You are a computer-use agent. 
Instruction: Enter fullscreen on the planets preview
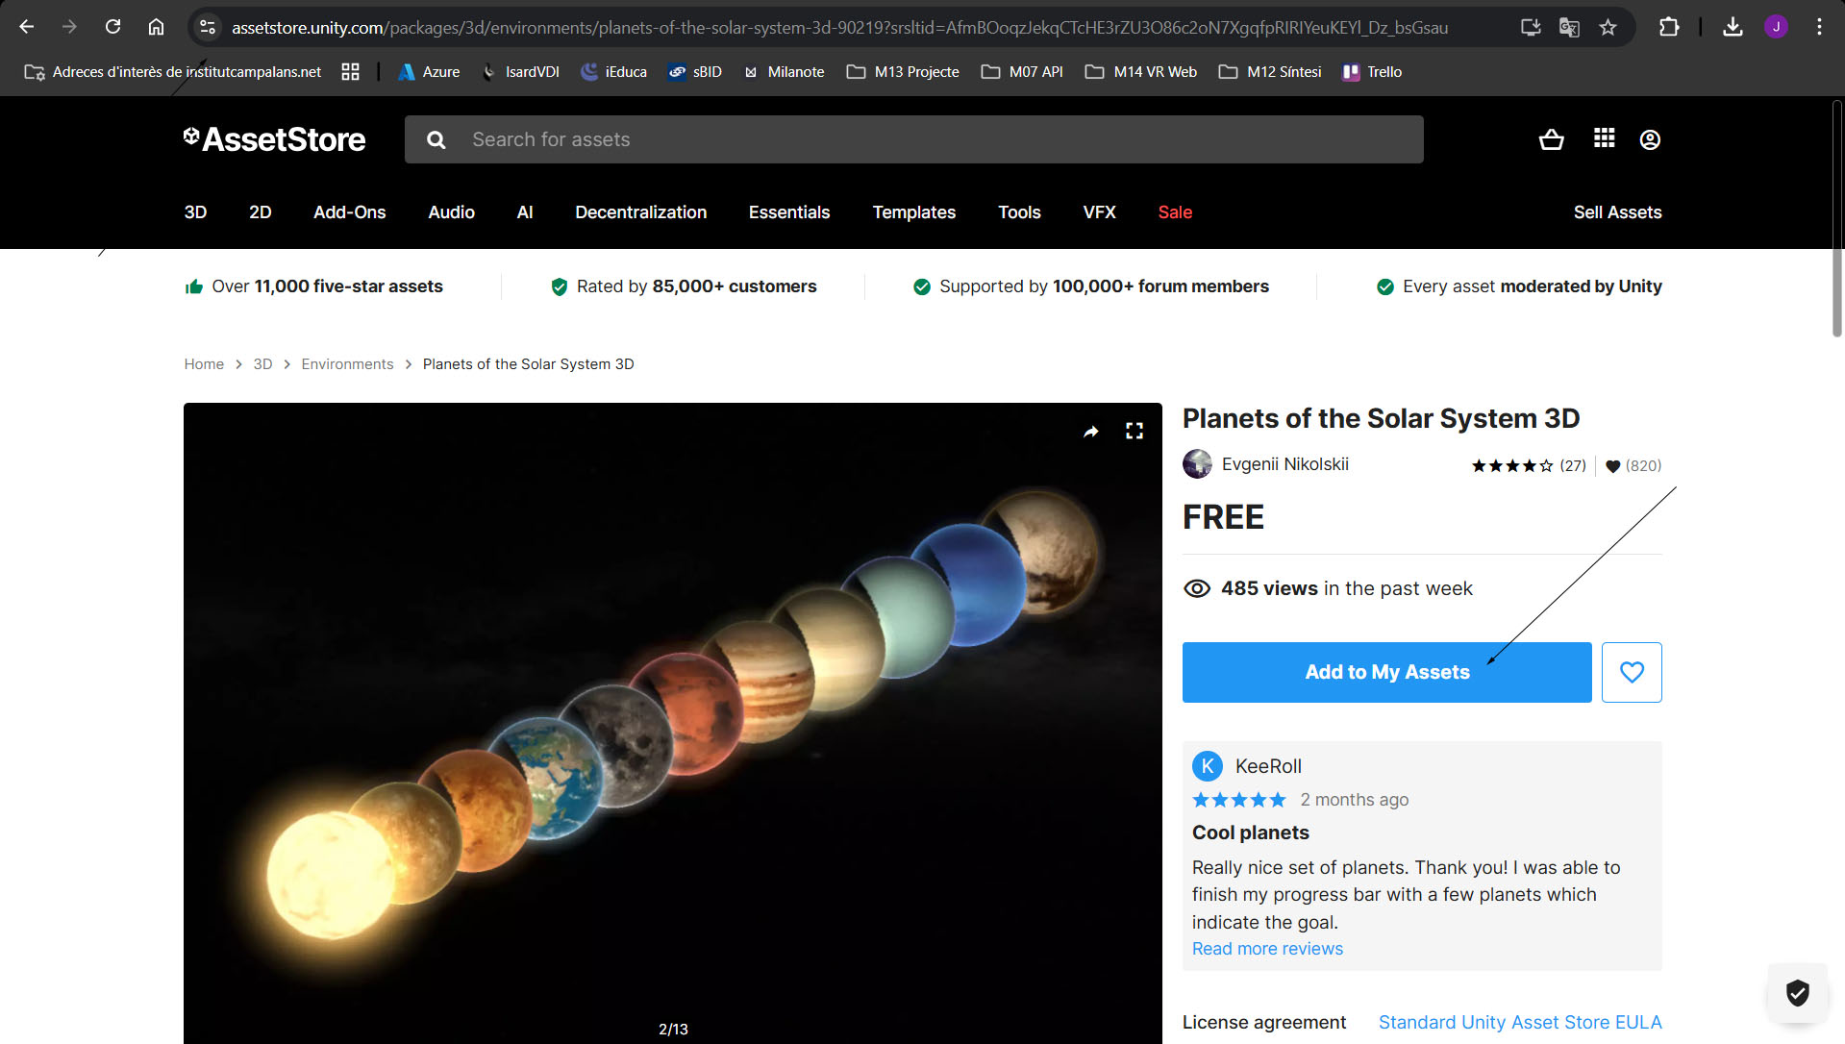point(1134,432)
